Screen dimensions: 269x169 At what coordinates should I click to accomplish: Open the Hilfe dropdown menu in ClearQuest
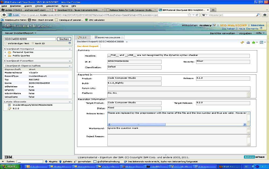pyautogui.click(x=260, y=33)
